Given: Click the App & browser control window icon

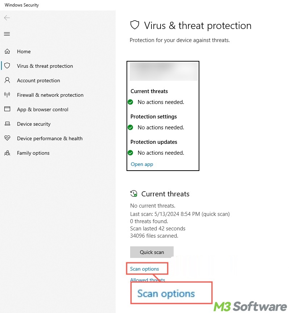Looking at the screenshot, I should click(x=7, y=109).
